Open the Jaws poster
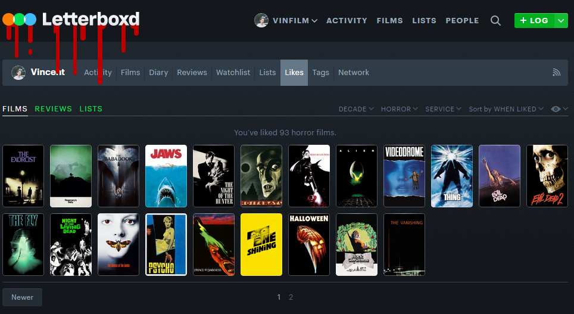The height and width of the screenshot is (314, 574). (x=166, y=176)
